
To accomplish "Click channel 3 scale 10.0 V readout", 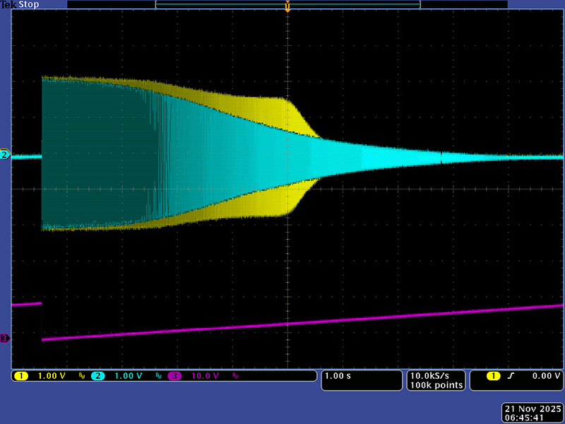I will tap(205, 376).
